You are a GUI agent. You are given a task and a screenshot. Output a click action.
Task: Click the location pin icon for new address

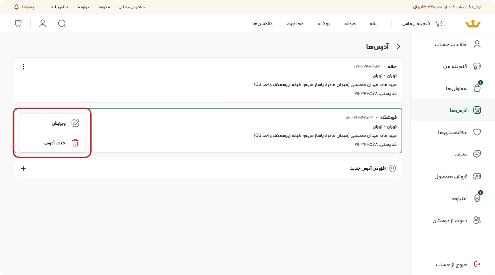393,168
